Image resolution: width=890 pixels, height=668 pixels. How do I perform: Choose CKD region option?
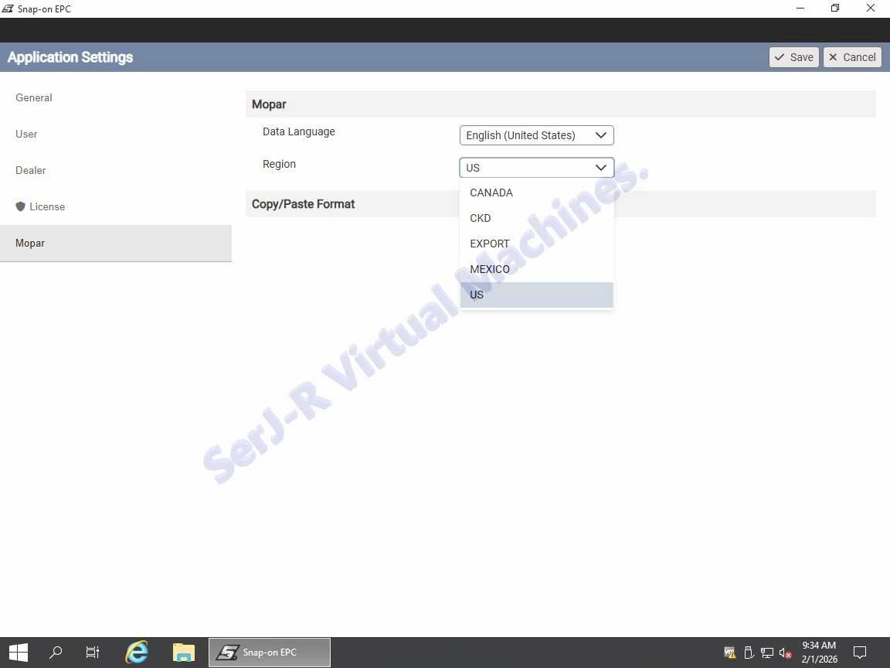pyautogui.click(x=481, y=218)
